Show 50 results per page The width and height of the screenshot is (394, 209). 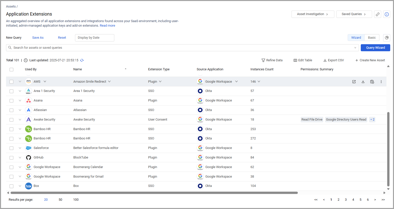60,200
